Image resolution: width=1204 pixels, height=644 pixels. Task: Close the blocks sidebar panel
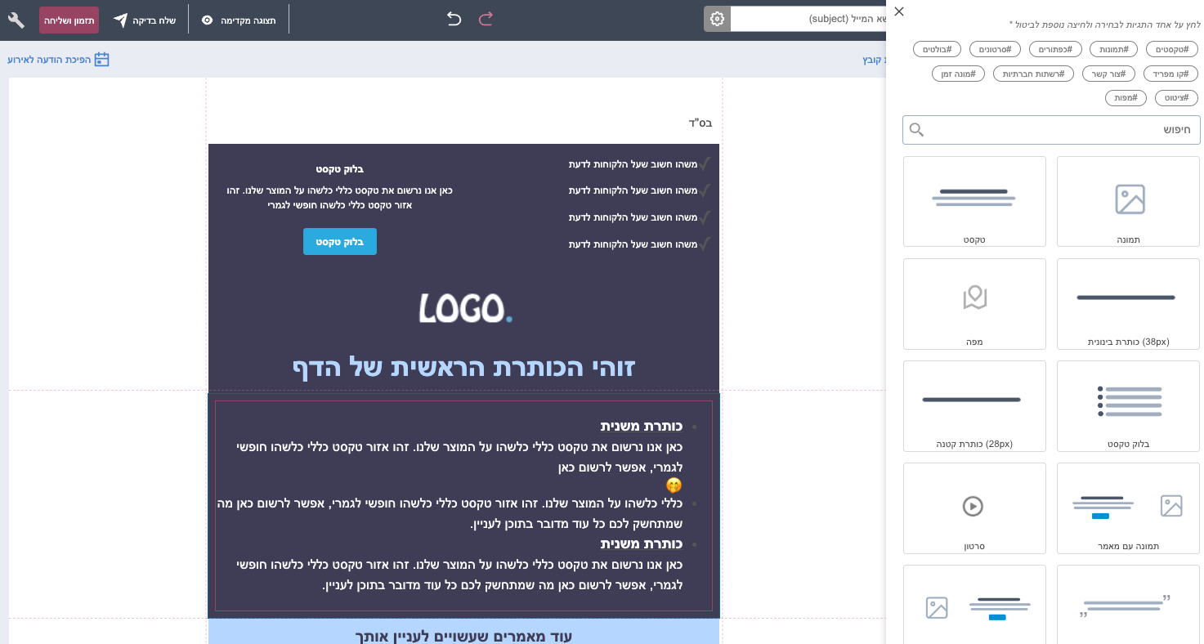[899, 11]
